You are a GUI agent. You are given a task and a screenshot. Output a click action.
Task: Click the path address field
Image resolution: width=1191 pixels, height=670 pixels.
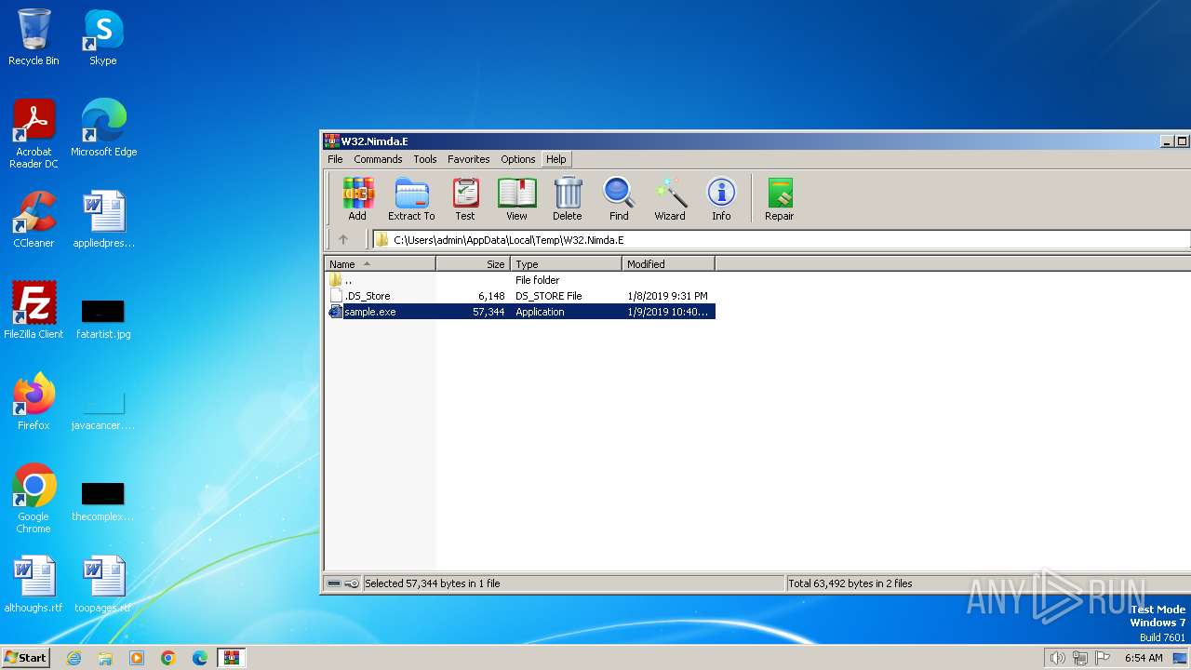point(782,239)
